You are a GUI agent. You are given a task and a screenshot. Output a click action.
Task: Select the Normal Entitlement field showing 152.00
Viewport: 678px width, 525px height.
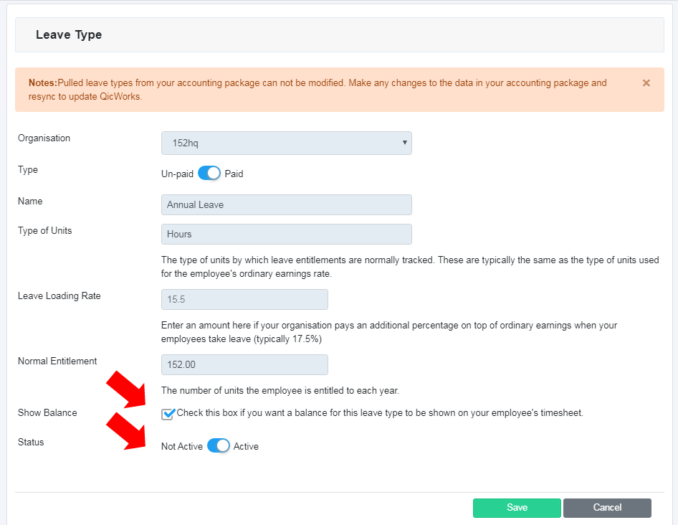pyautogui.click(x=244, y=364)
